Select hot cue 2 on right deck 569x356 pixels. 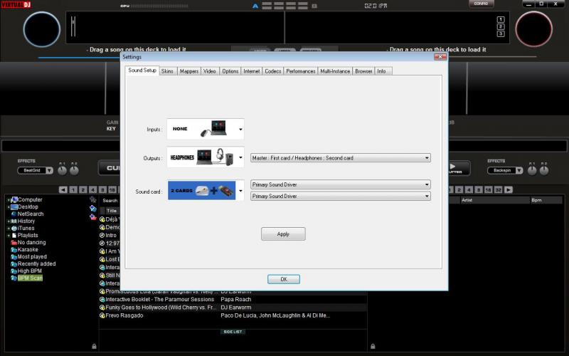[x=501, y=26]
